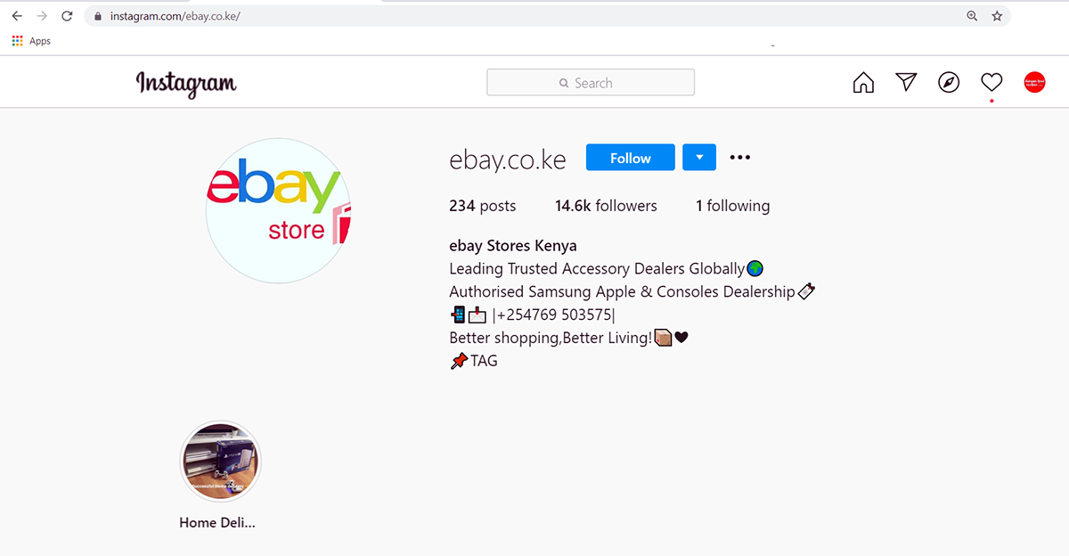This screenshot has height=556, width=1069.
Task: Expand suggested accounts dropdown next to Follow
Action: [699, 158]
